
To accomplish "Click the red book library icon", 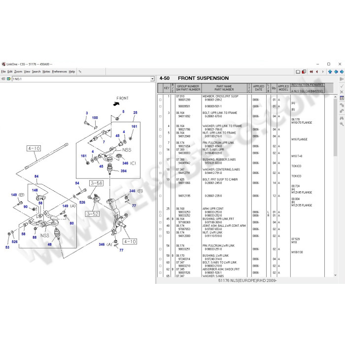I will point(304,72).
